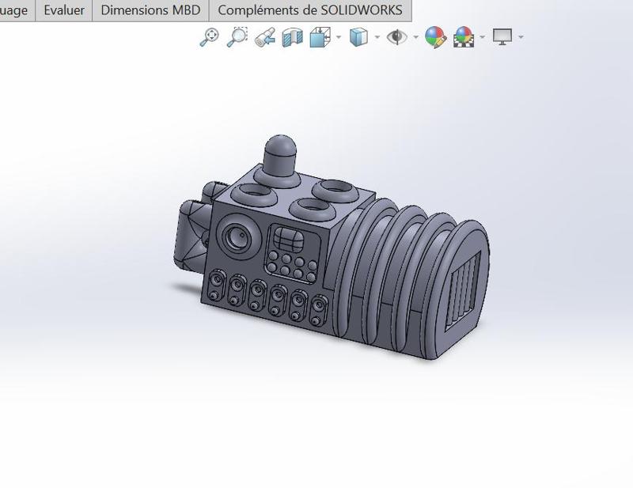Expand Hide/Show Items dropdown arrow
Image resolution: width=633 pixels, height=488 pixels.
coord(416,37)
